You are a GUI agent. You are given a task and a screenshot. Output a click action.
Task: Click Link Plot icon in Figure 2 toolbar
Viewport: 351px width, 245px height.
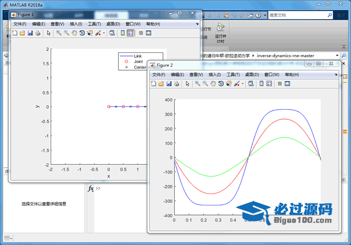(x=251, y=84)
